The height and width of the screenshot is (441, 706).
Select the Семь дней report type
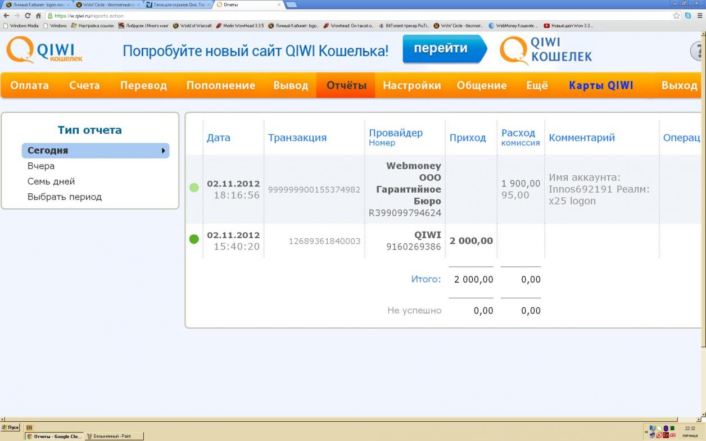(x=51, y=181)
